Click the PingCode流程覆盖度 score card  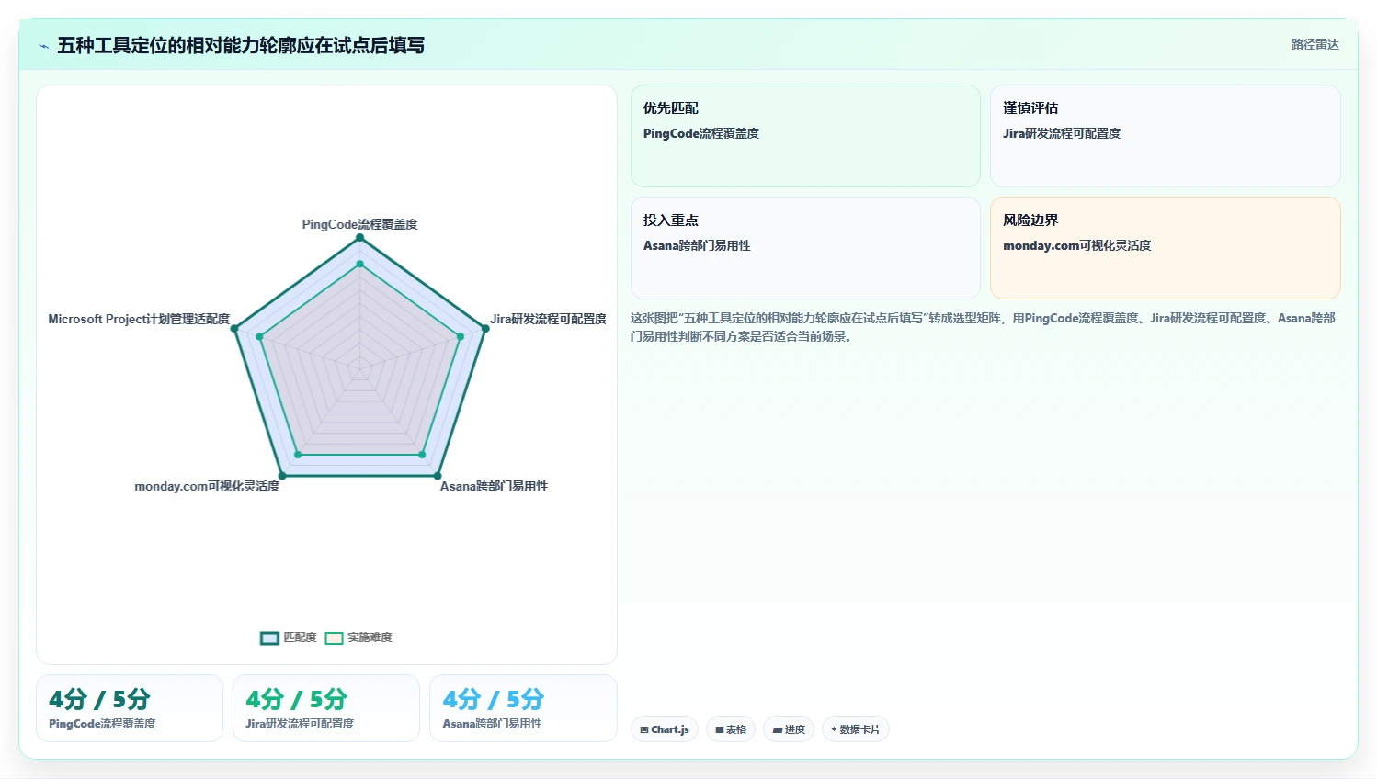click(130, 708)
